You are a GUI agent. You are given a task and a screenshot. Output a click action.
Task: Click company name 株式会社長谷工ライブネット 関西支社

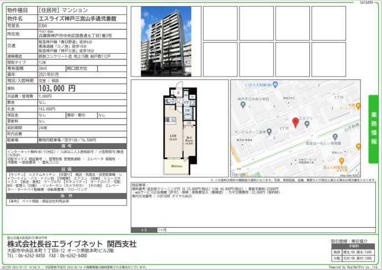(72, 244)
